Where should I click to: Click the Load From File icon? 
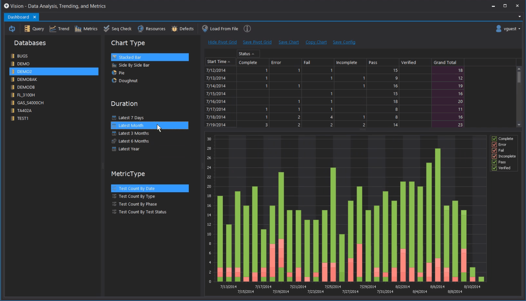pyautogui.click(x=205, y=29)
